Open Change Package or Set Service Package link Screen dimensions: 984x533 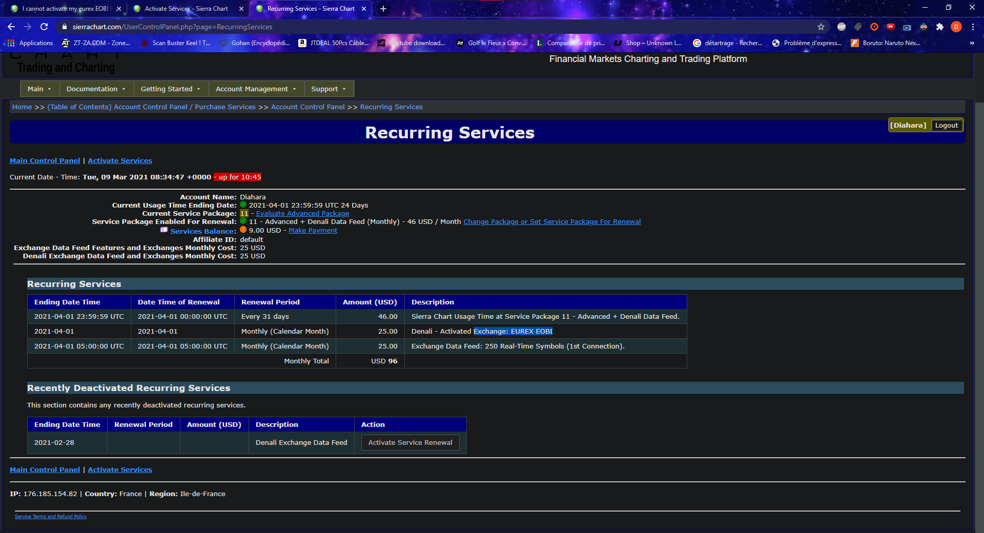552,221
